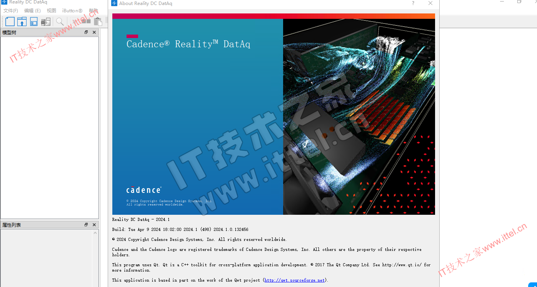Click the Import folder arrow toolbar icon

click(x=46, y=22)
